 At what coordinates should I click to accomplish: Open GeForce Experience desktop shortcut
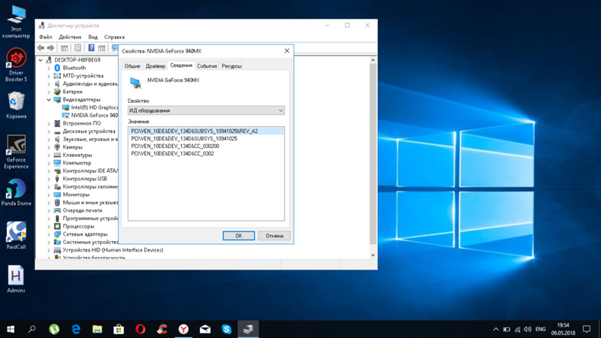coord(16,152)
